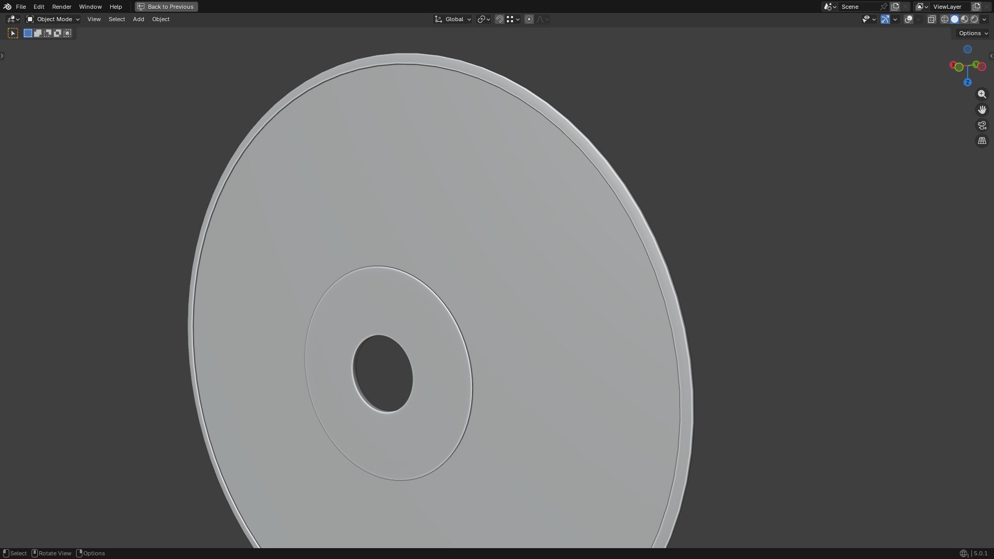Viewport: 994px width, 559px height.
Task: Open Global transform orientation dropdown
Action: click(x=452, y=19)
